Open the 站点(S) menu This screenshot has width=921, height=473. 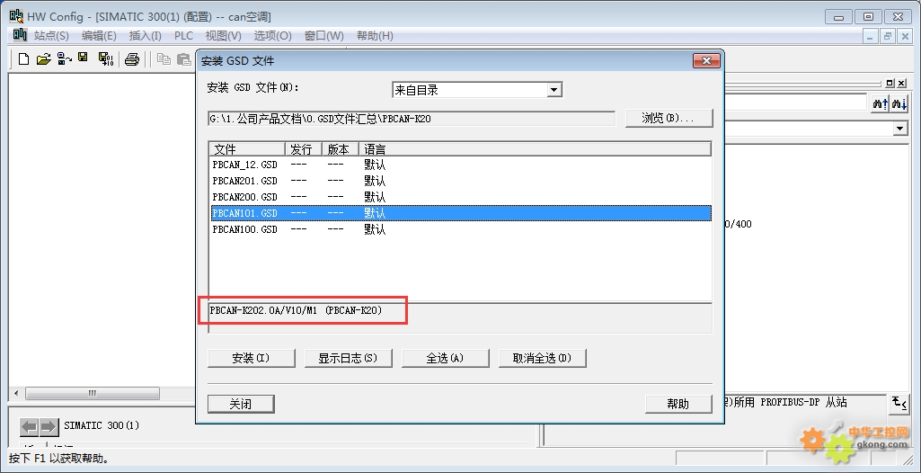[x=51, y=36]
